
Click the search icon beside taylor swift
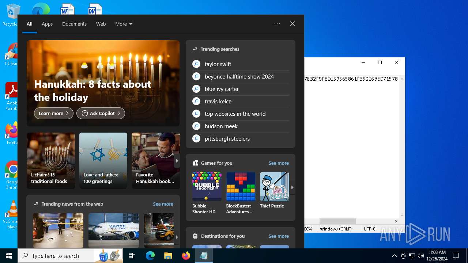[196, 64]
